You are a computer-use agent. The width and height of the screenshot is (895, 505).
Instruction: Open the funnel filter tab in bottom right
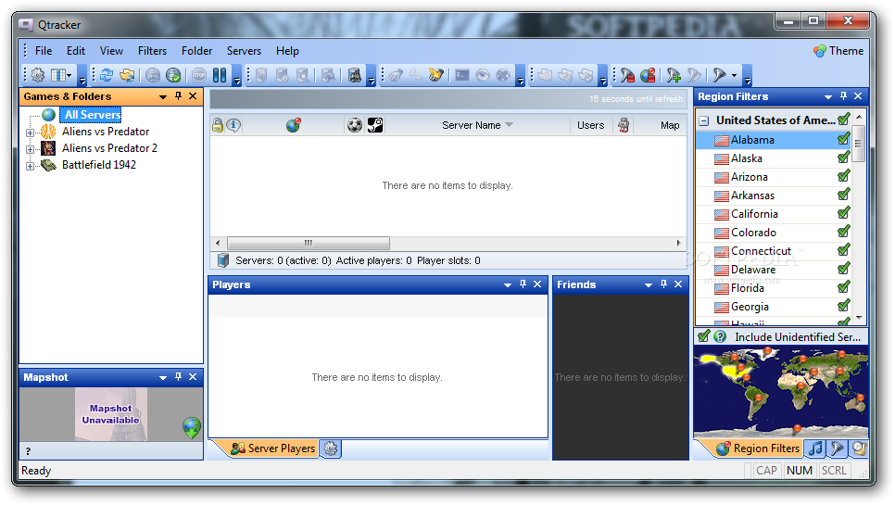pos(838,448)
